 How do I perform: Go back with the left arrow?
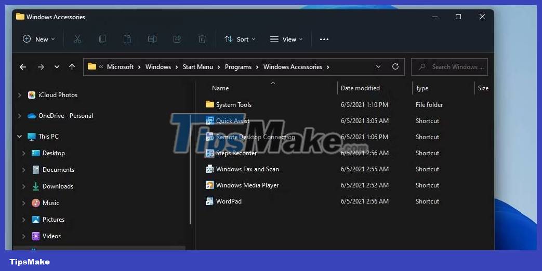(23, 67)
